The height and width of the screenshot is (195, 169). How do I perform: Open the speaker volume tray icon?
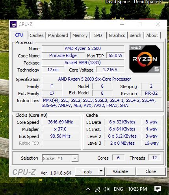coord(106,189)
